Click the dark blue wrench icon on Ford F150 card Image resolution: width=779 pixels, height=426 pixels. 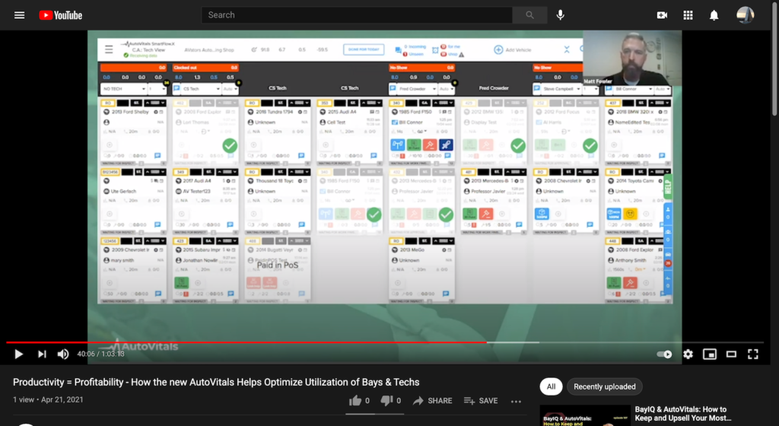[446, 145]
